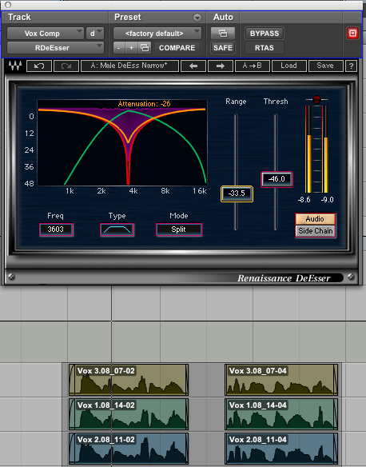Image resolution: width=366 pixels, height=467 pixels.
Task: Click the window close circle button
Action: (x=8, y=5)
